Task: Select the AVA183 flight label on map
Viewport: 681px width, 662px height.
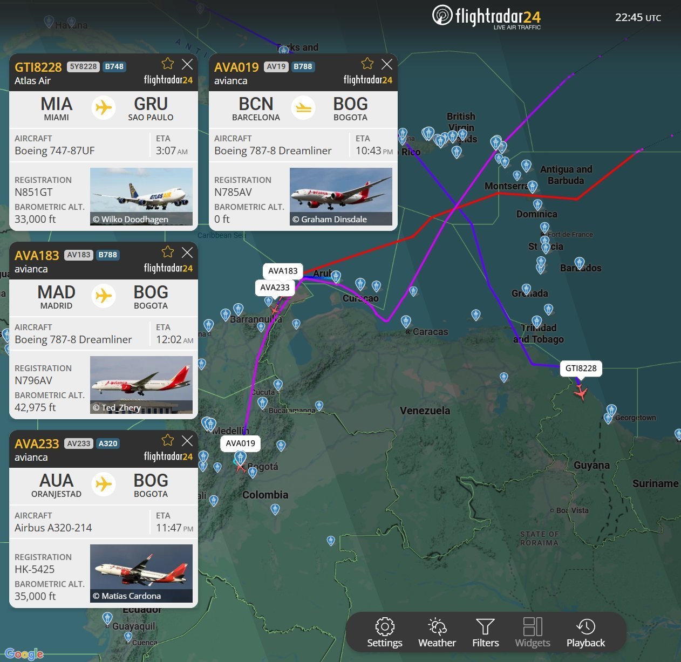Action: 283,271
